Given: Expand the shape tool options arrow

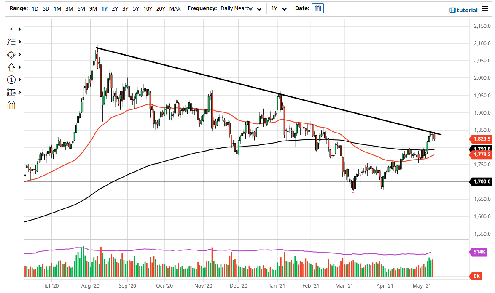Looking at the screenshot, I should point(19,54).
